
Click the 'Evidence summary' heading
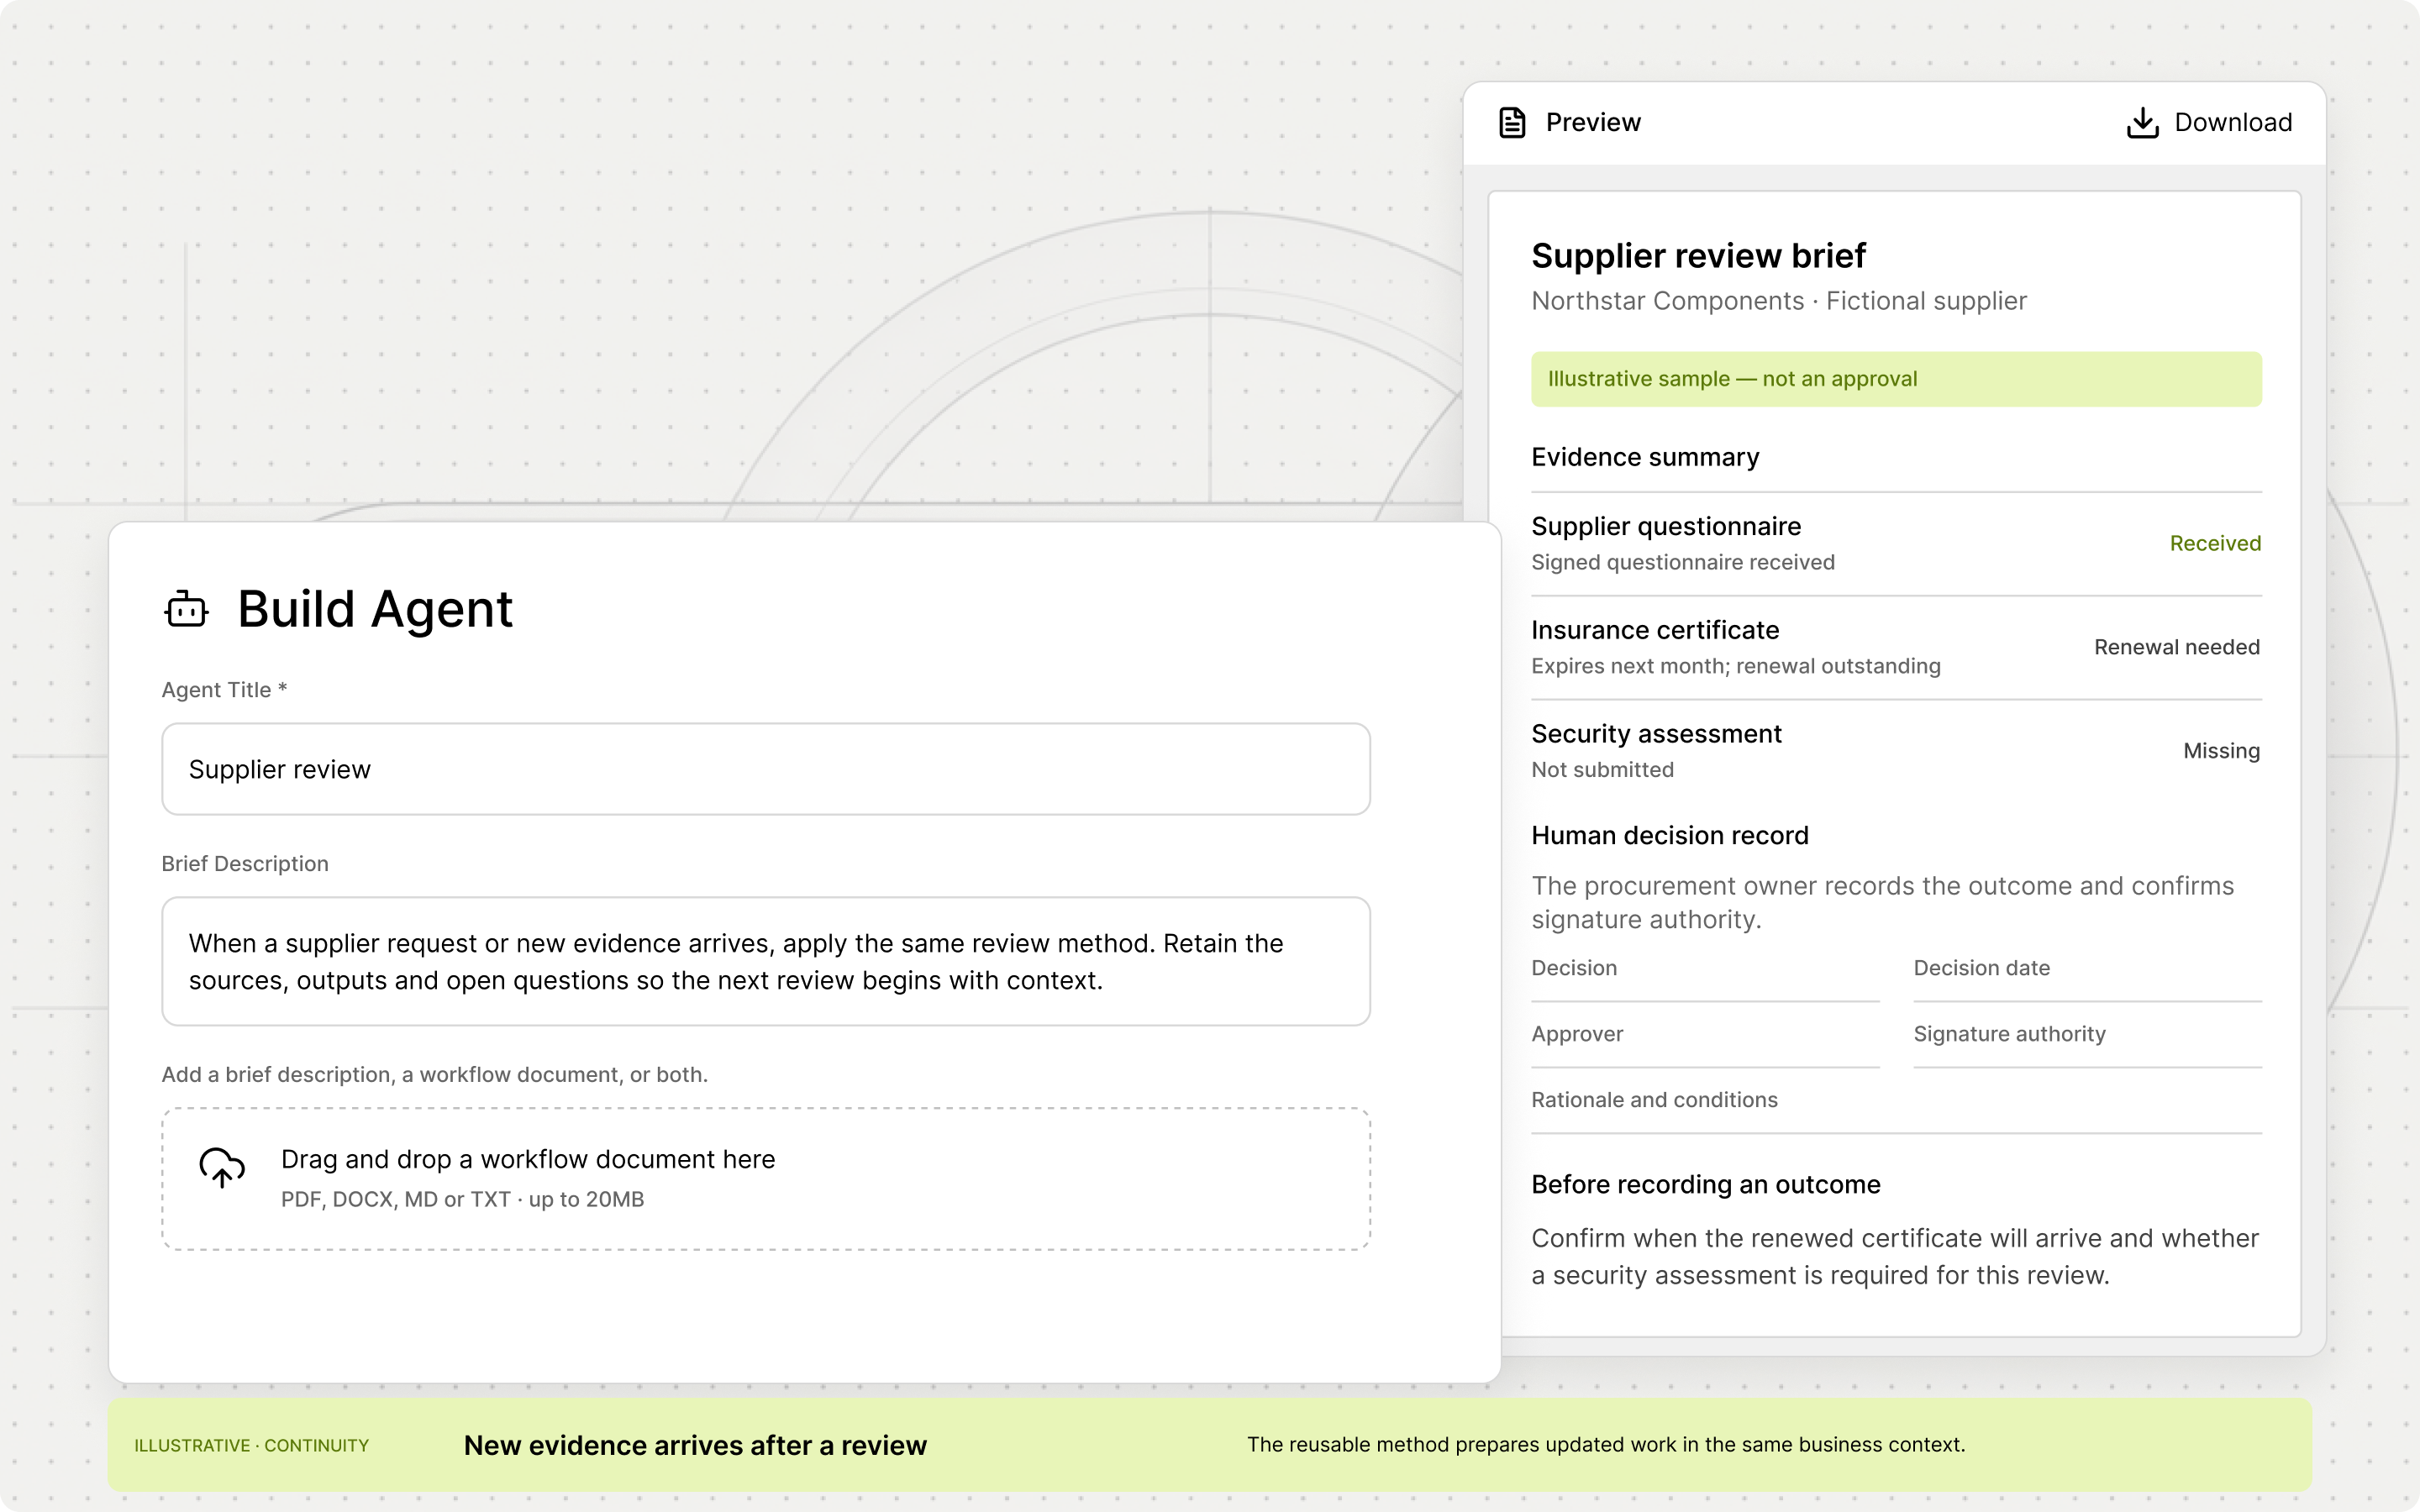pos(1645,457)
